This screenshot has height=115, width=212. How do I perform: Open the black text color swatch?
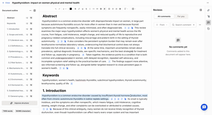click(71, 9)
